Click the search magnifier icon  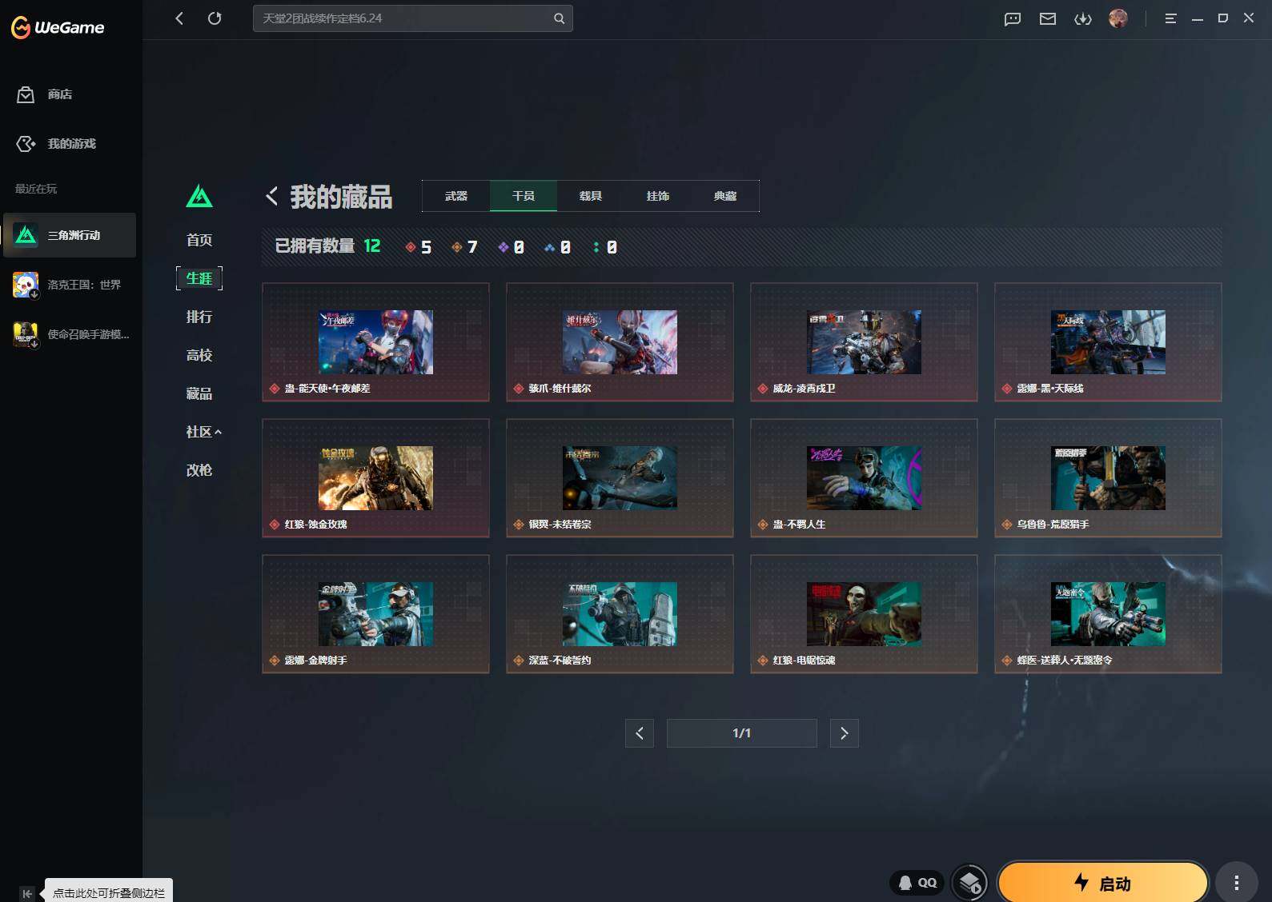559,18
